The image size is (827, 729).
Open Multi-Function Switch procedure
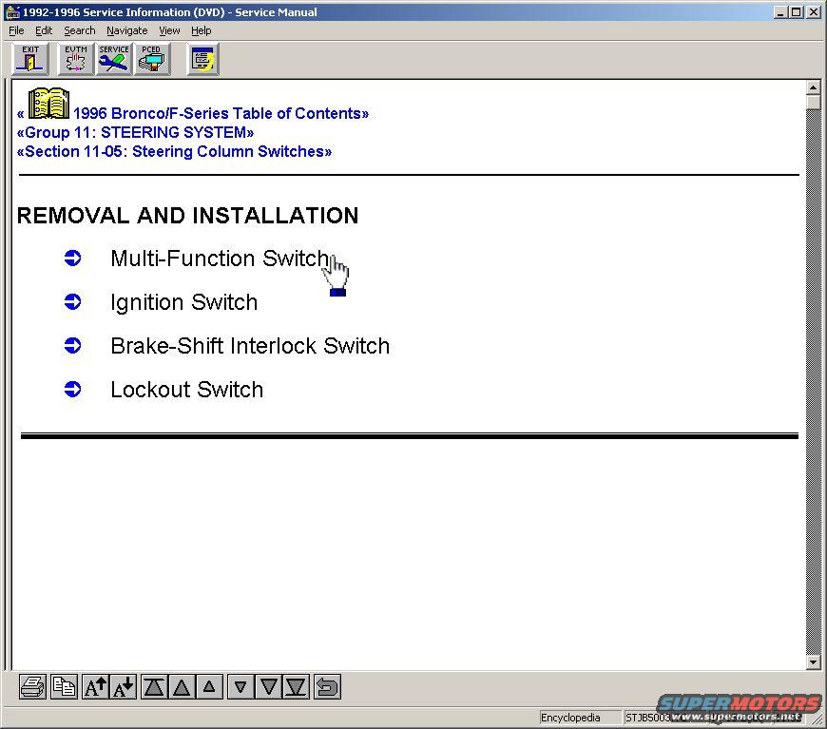[219, 259]
